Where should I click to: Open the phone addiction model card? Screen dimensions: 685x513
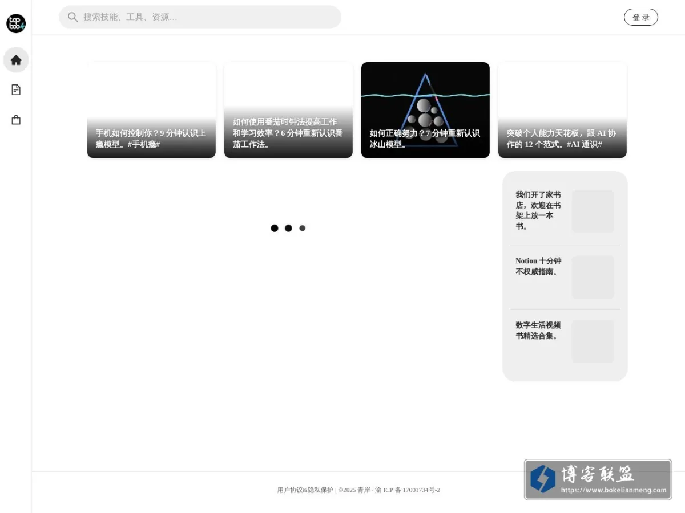pos(151,110)
